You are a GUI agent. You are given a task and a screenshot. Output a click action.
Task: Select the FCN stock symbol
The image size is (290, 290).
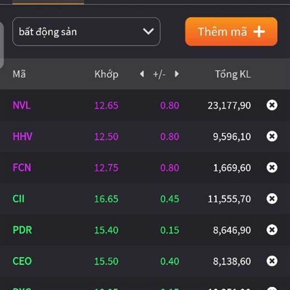pyautogui.click(x=22, y=167)
